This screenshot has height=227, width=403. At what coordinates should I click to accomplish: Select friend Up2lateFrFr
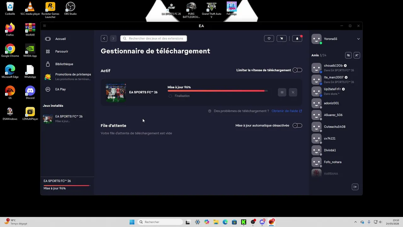(x=335, y=91)
